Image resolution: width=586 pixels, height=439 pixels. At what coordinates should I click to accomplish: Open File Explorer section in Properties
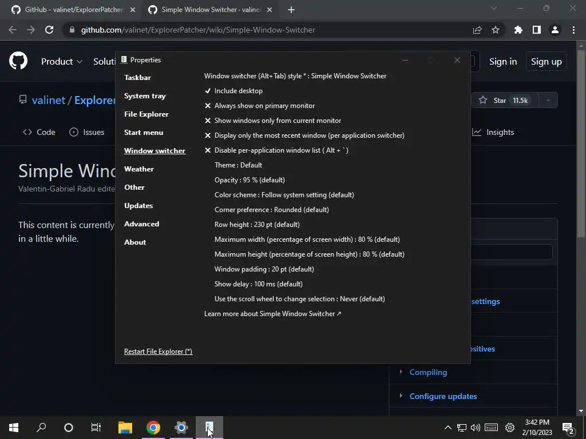pyautogui.click(x=146, y=114)
